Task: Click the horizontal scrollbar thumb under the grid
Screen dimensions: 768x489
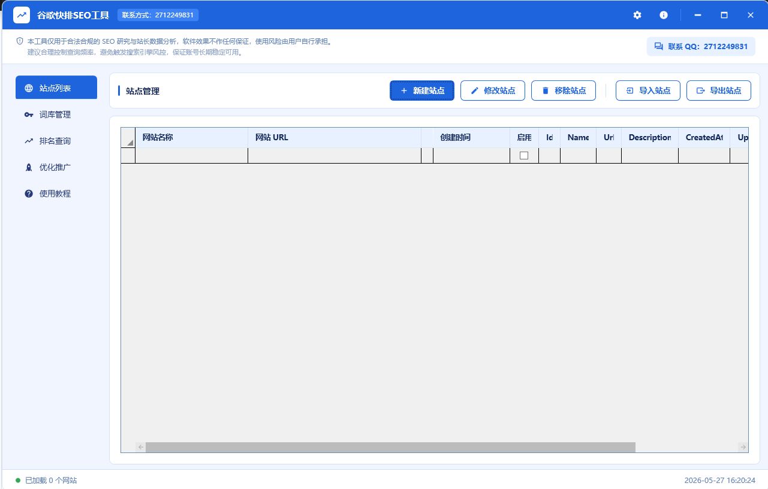Action: pos(390,447)
